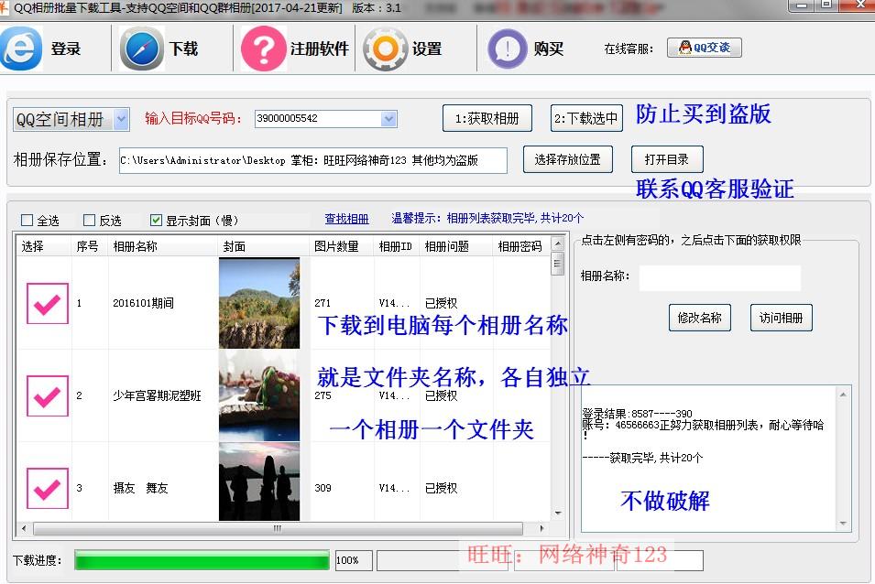
Task: Click the 2:下载选中 button
Action: [x=586, y=118]
